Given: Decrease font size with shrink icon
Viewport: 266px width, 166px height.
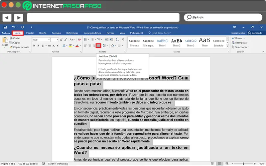Looking at the screenshot, I should coord(65,40).
